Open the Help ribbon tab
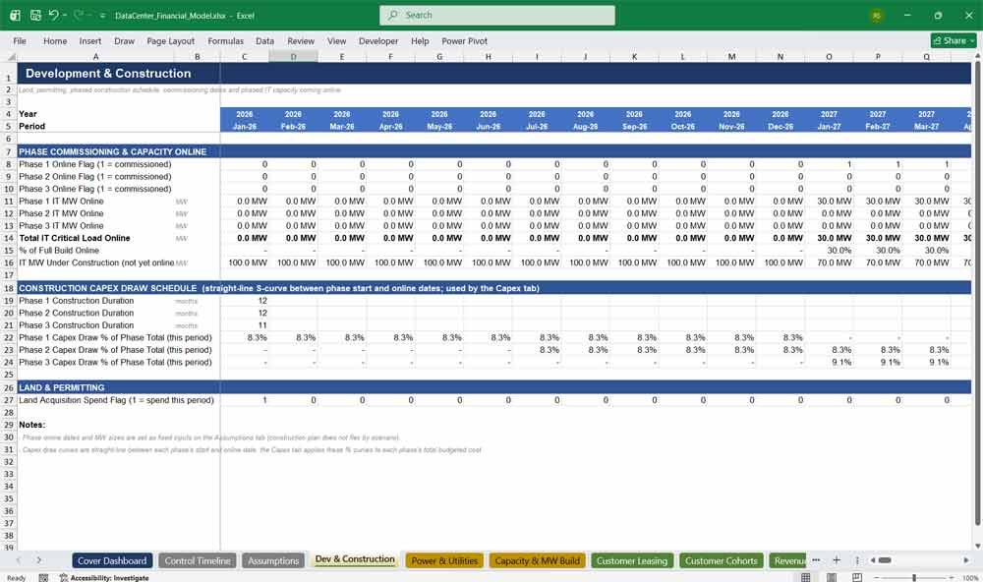 click(420, 40)
